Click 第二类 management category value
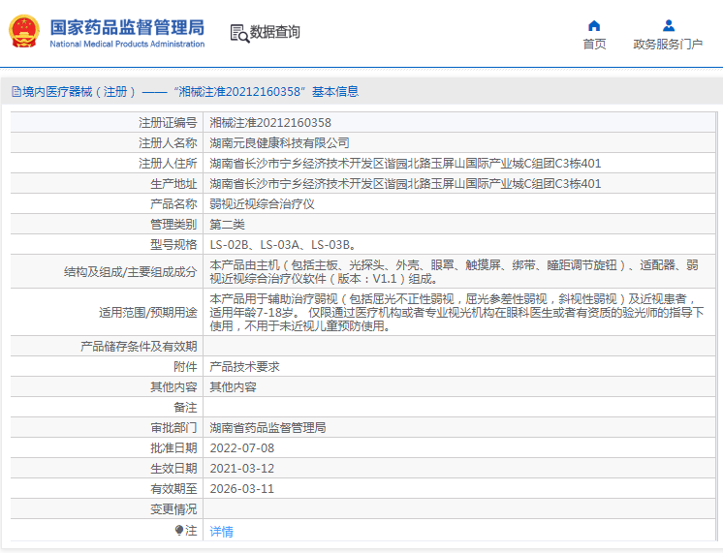 (228, 224)
